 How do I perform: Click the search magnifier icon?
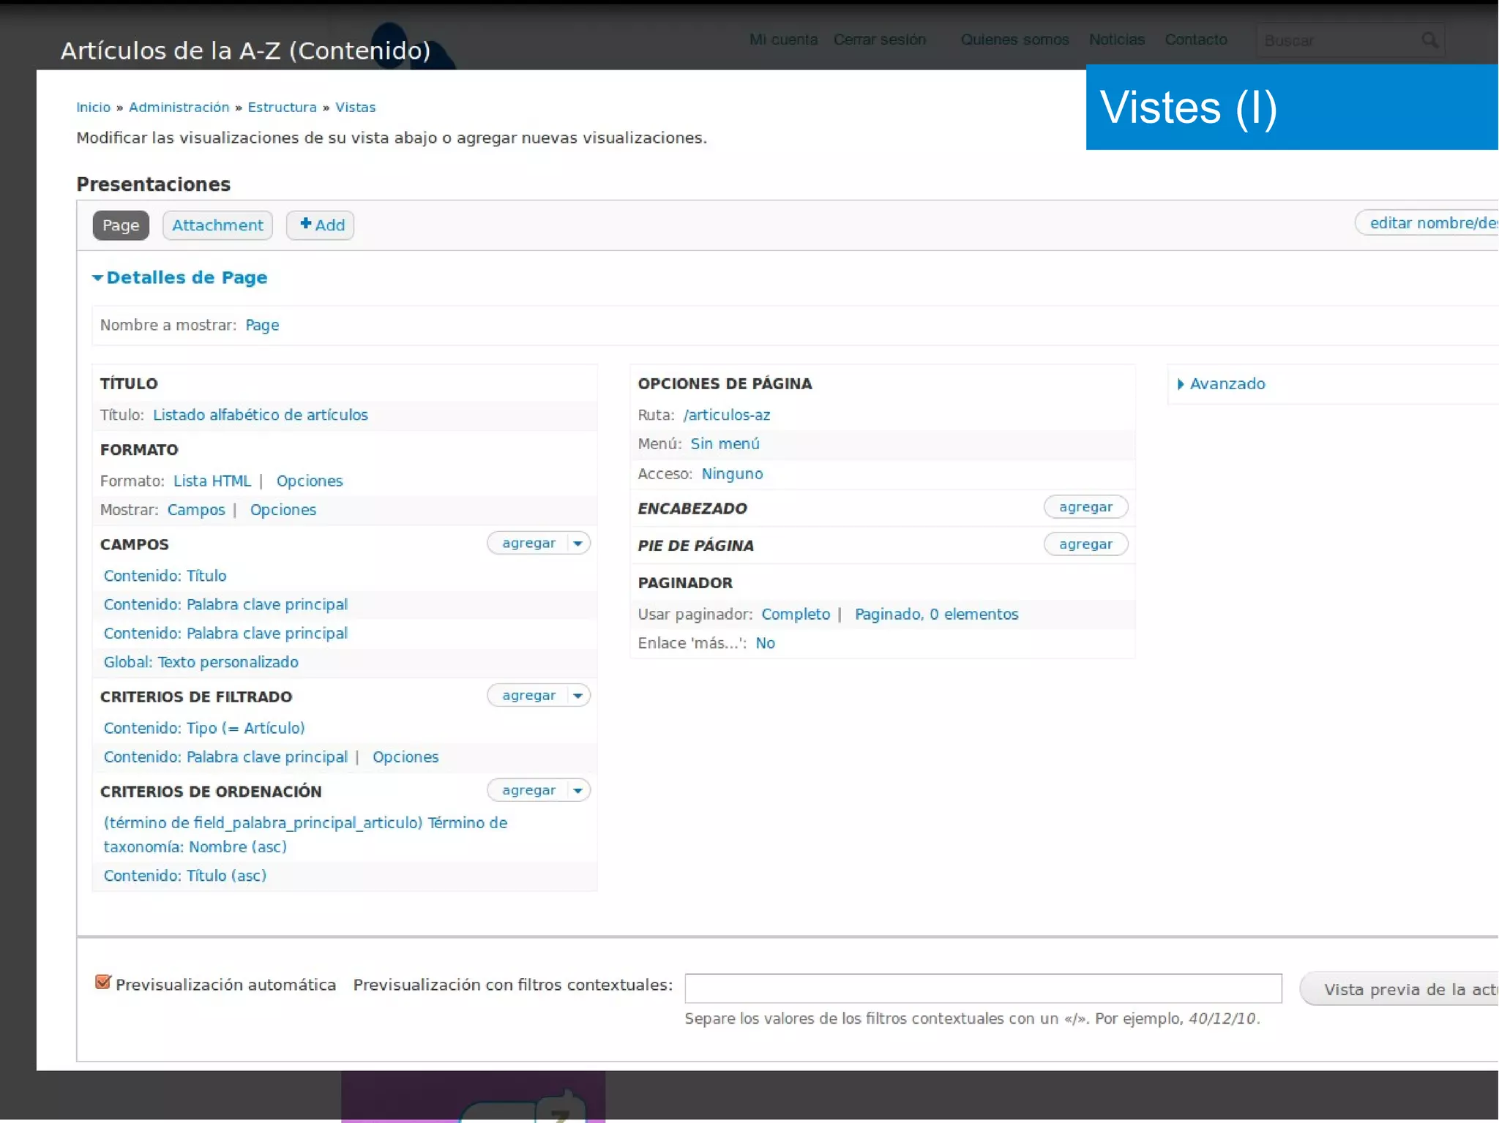pyautogui.click(x=1429, y=40)
